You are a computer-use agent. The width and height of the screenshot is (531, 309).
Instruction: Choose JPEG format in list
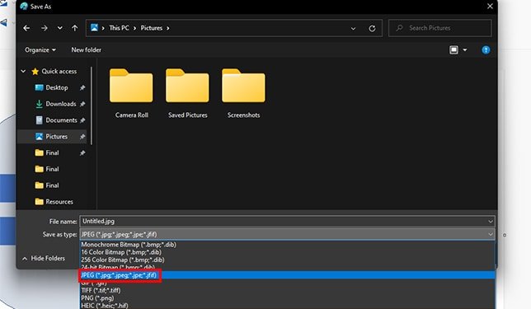click(288, 275)
